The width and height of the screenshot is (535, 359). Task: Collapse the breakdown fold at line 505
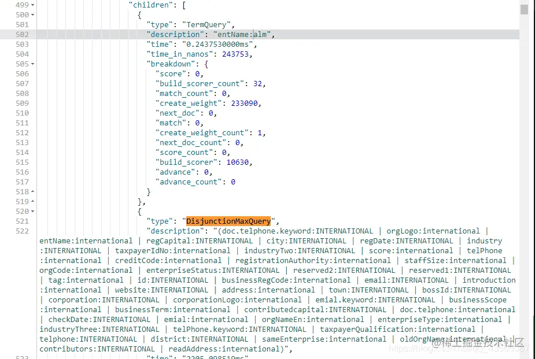click(x=33, y=64)
